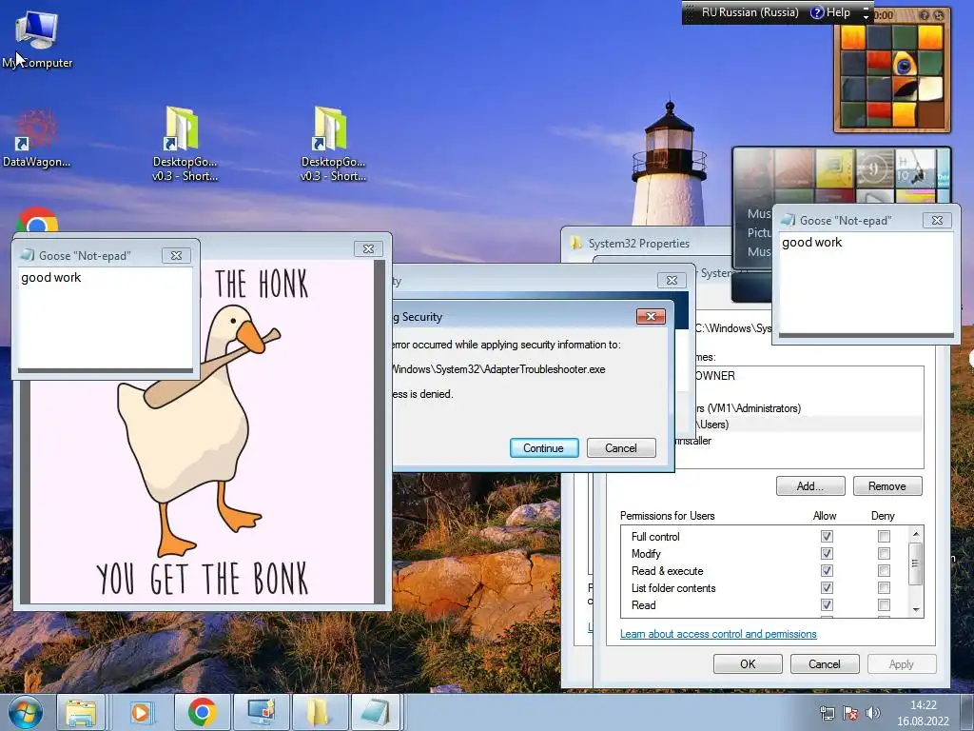Toggle Allow for Read permission
This screenshot has width=974, height=731.
[x=827, y=604]
